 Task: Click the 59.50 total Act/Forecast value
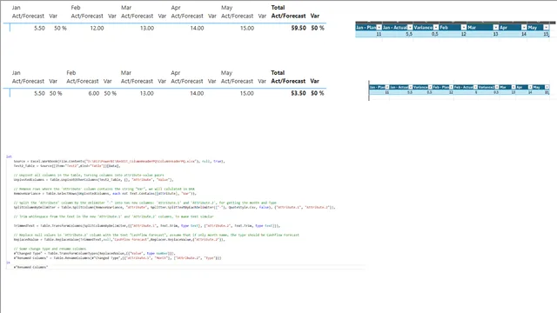point(299,28)
